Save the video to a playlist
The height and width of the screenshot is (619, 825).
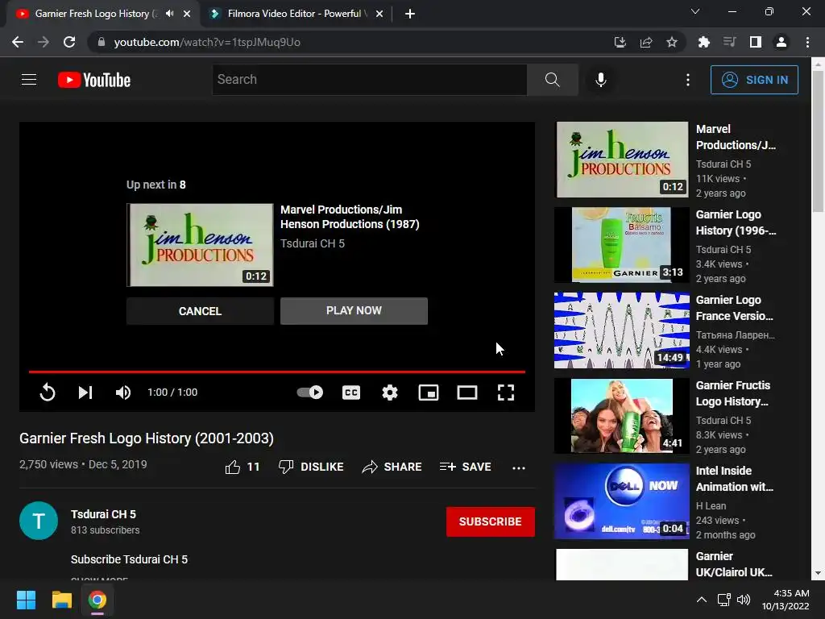[x=466, y=467]
